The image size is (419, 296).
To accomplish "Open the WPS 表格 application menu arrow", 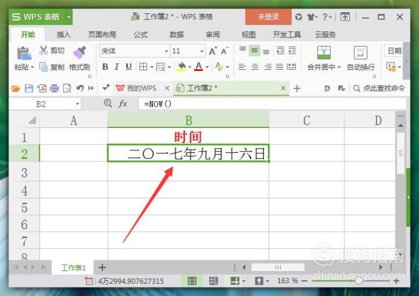I will (69, 17).
